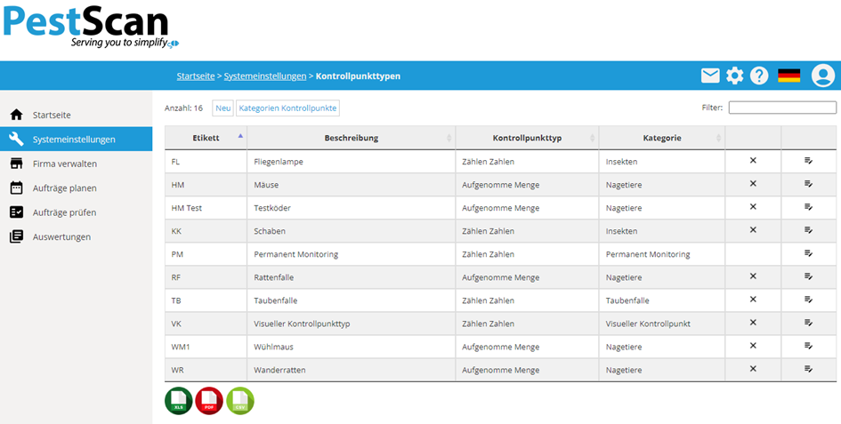This screenshot has width=841, height=424.
Task: Edit the HM Test Testköder entry
Action: coord(809,207)
